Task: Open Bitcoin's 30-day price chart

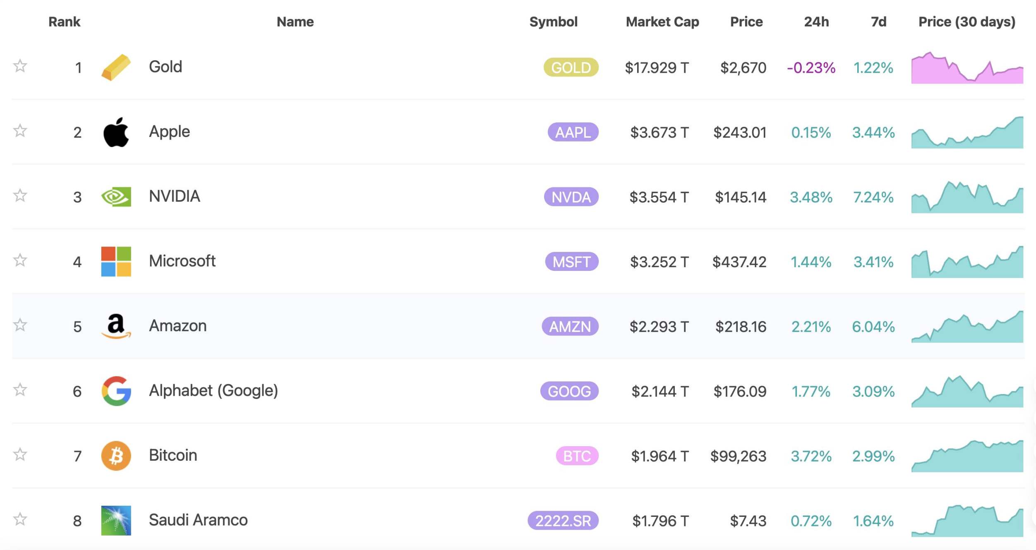Action: (967, 456)
